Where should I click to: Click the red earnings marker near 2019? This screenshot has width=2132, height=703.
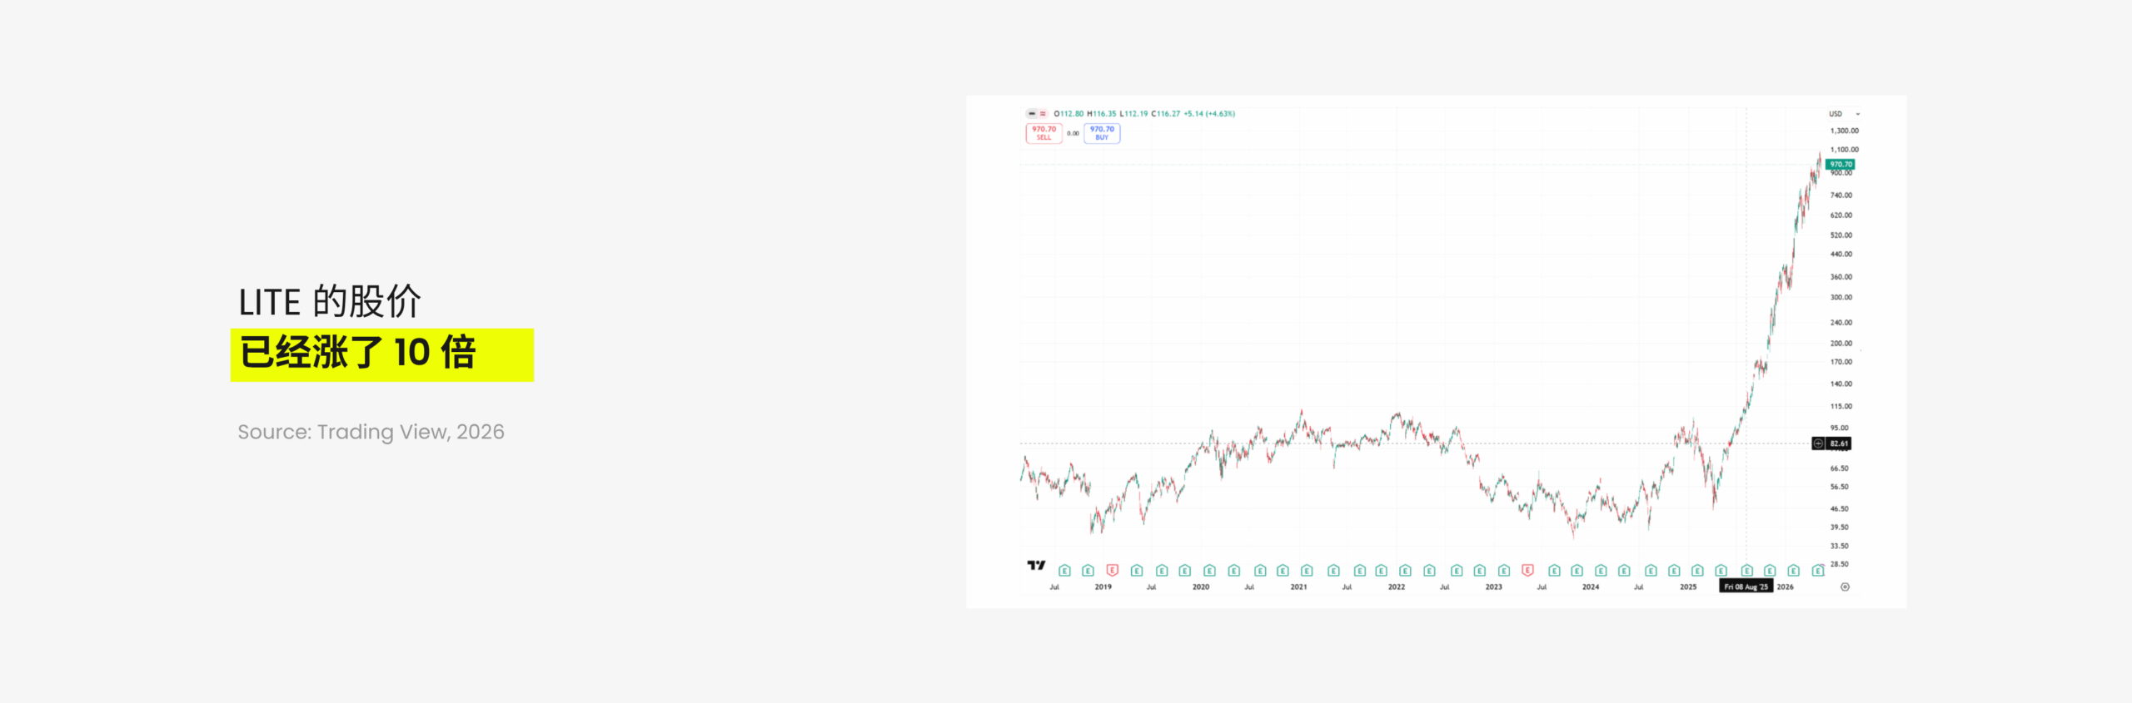(1112, 570)
